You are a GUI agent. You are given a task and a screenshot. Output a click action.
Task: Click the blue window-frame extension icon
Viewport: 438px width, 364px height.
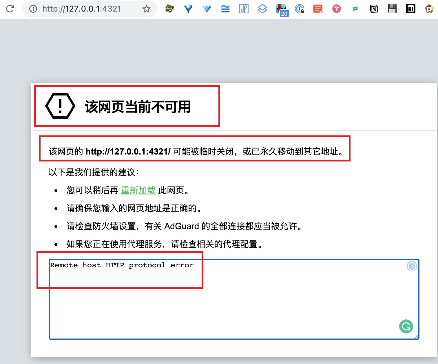(x=244, y=9)
